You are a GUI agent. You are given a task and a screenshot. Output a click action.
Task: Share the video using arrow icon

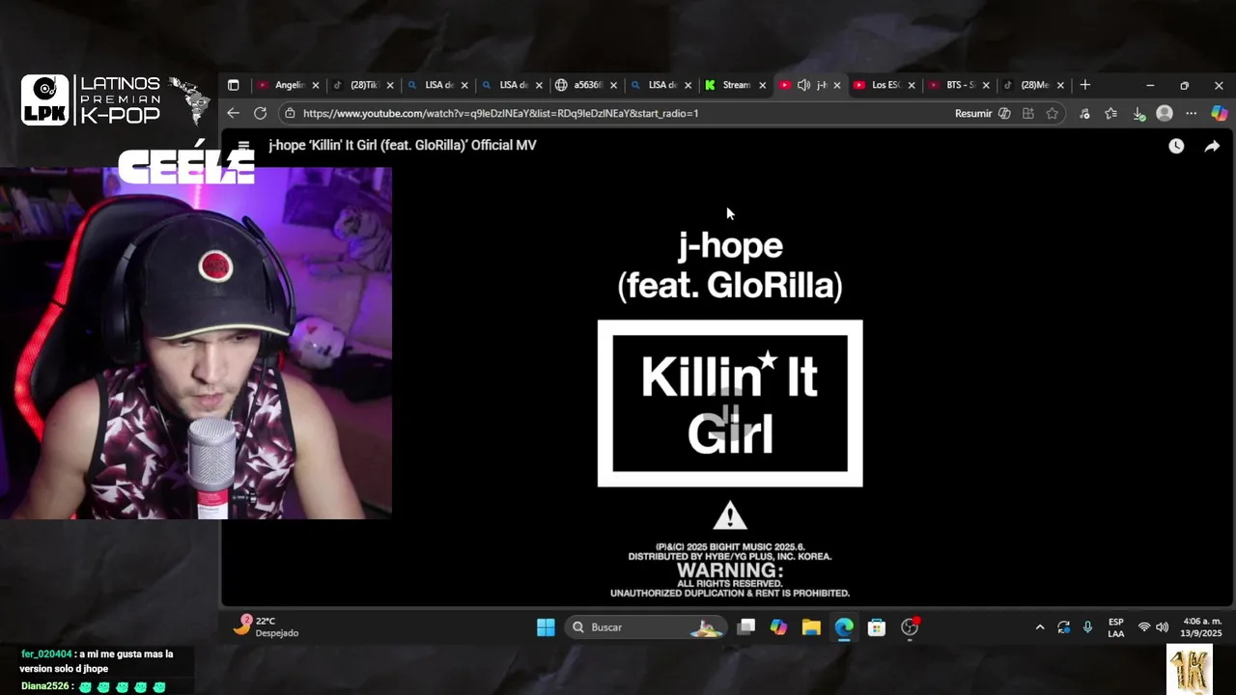[1212, 146]
